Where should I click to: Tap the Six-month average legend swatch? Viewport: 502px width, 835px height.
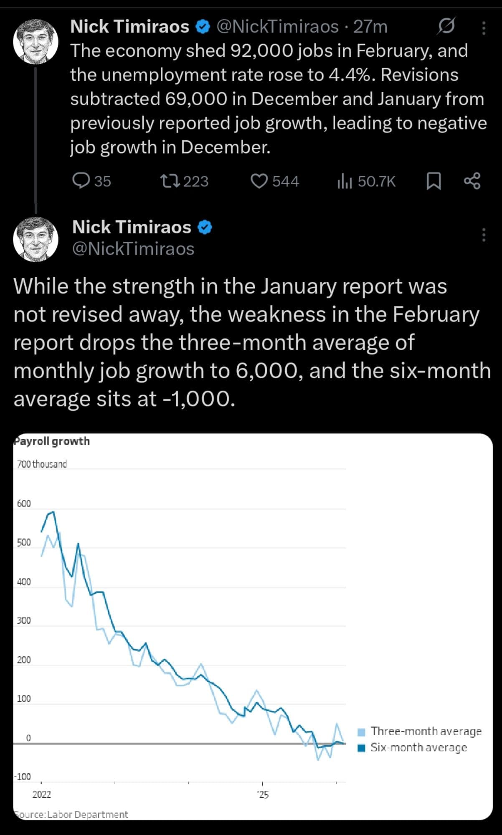click(x=362, y=748)
